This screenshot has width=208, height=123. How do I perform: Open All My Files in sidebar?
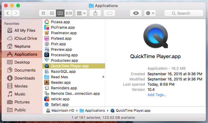click(x=22, y=30)
